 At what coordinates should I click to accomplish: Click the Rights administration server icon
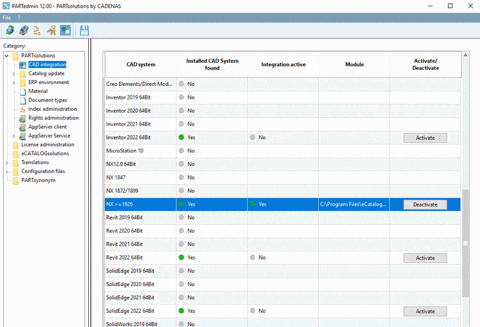pos(22,118)
